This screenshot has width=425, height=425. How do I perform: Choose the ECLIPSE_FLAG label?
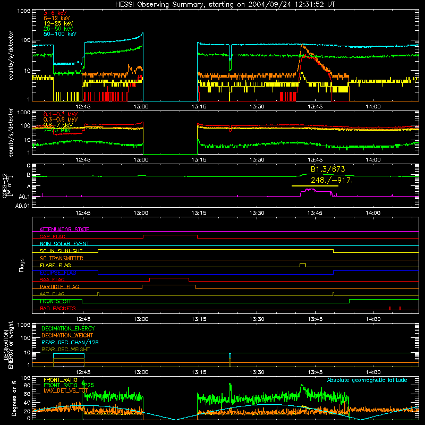[58, 273]
